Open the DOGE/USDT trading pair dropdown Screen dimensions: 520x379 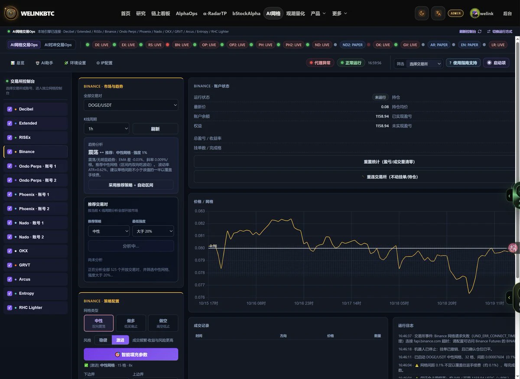tap(131, 105)
